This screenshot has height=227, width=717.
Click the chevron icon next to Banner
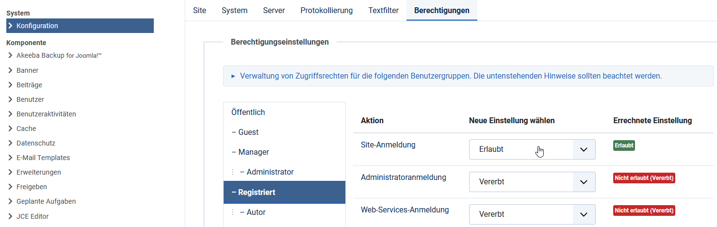(10, 70)
